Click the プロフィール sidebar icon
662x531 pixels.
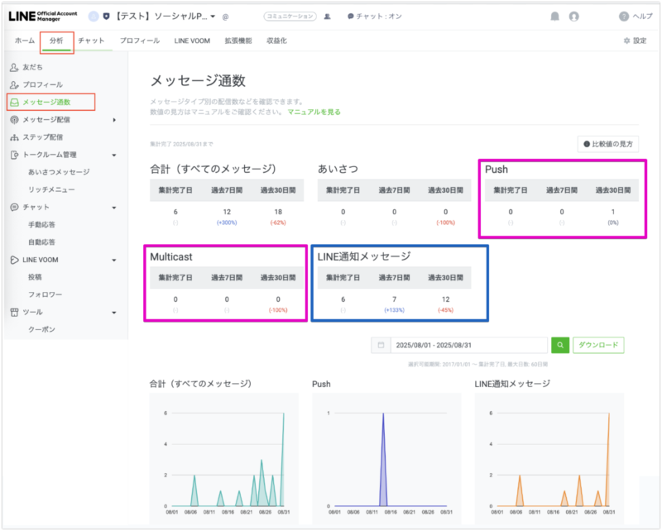coord(14,84)
